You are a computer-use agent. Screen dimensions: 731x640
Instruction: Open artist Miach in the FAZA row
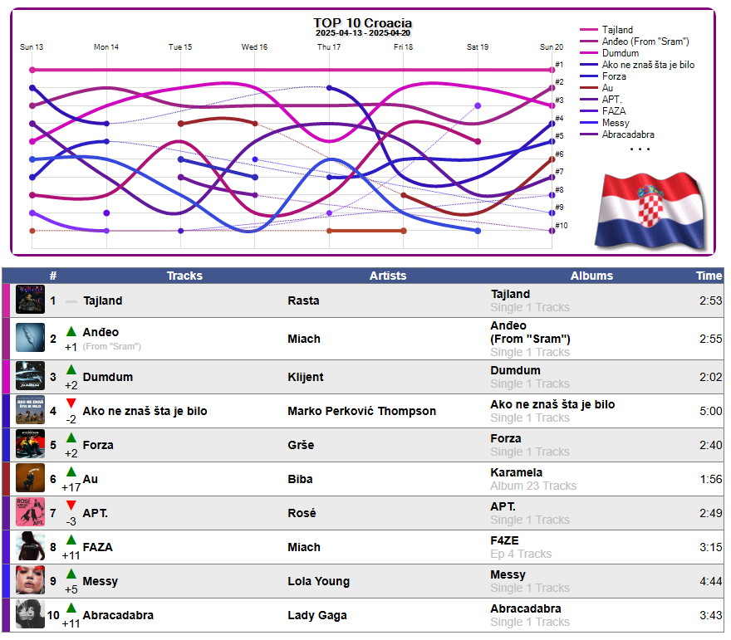[x=304, y=547]
